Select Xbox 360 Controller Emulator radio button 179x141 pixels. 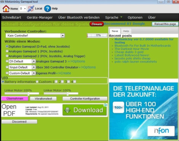tap(7, 67)
